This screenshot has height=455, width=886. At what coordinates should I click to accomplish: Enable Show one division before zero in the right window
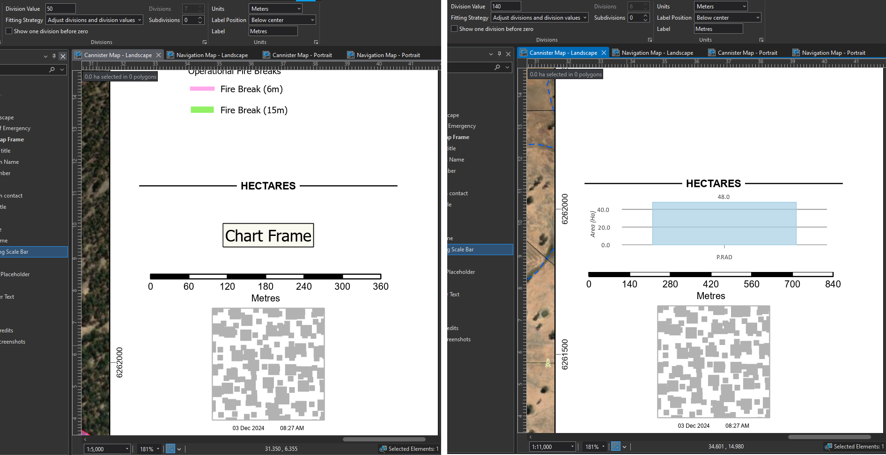pos(454,29)
